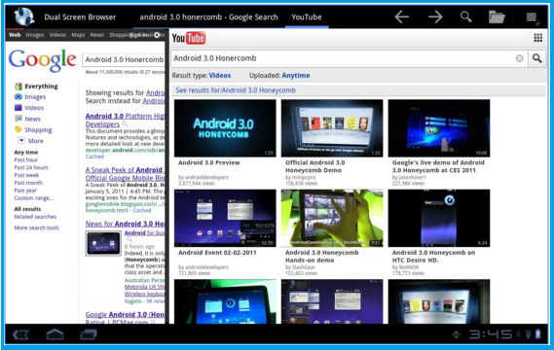This screenshot has width=554, height=350.
Task: Filter Google results to Past hour
Action: coord(25,159)
